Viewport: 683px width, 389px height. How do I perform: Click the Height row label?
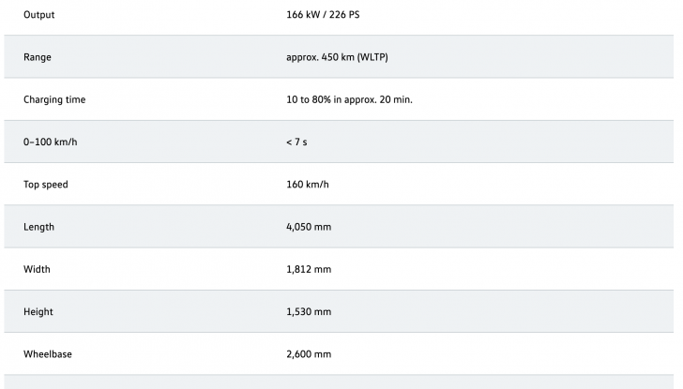pyautogui.click(x=38, y=311)
